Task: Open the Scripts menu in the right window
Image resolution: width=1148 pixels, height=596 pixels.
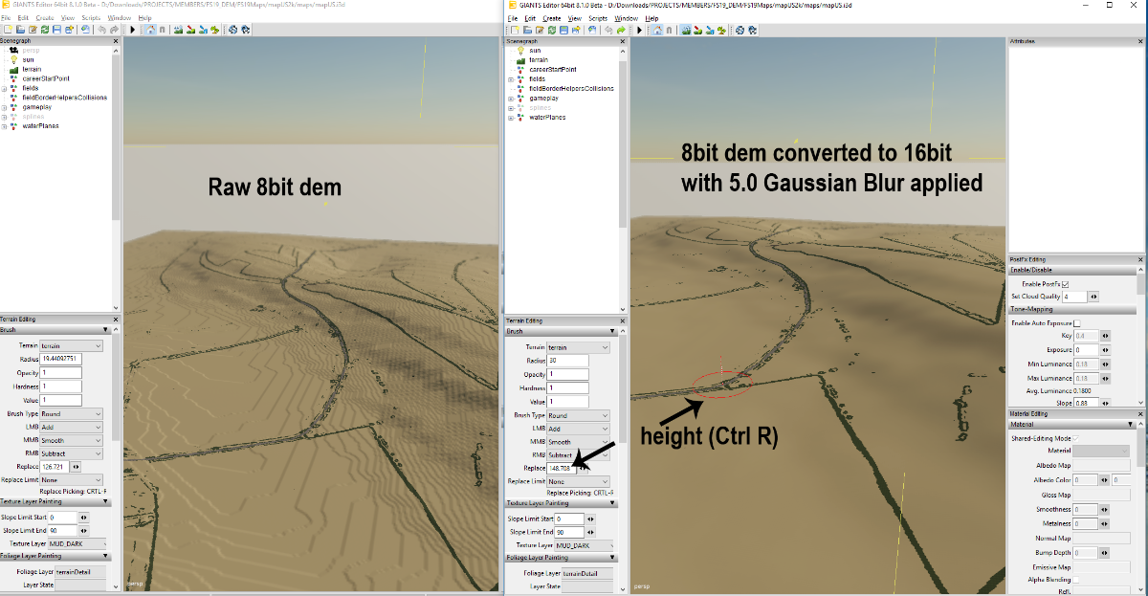Action: 598,18
